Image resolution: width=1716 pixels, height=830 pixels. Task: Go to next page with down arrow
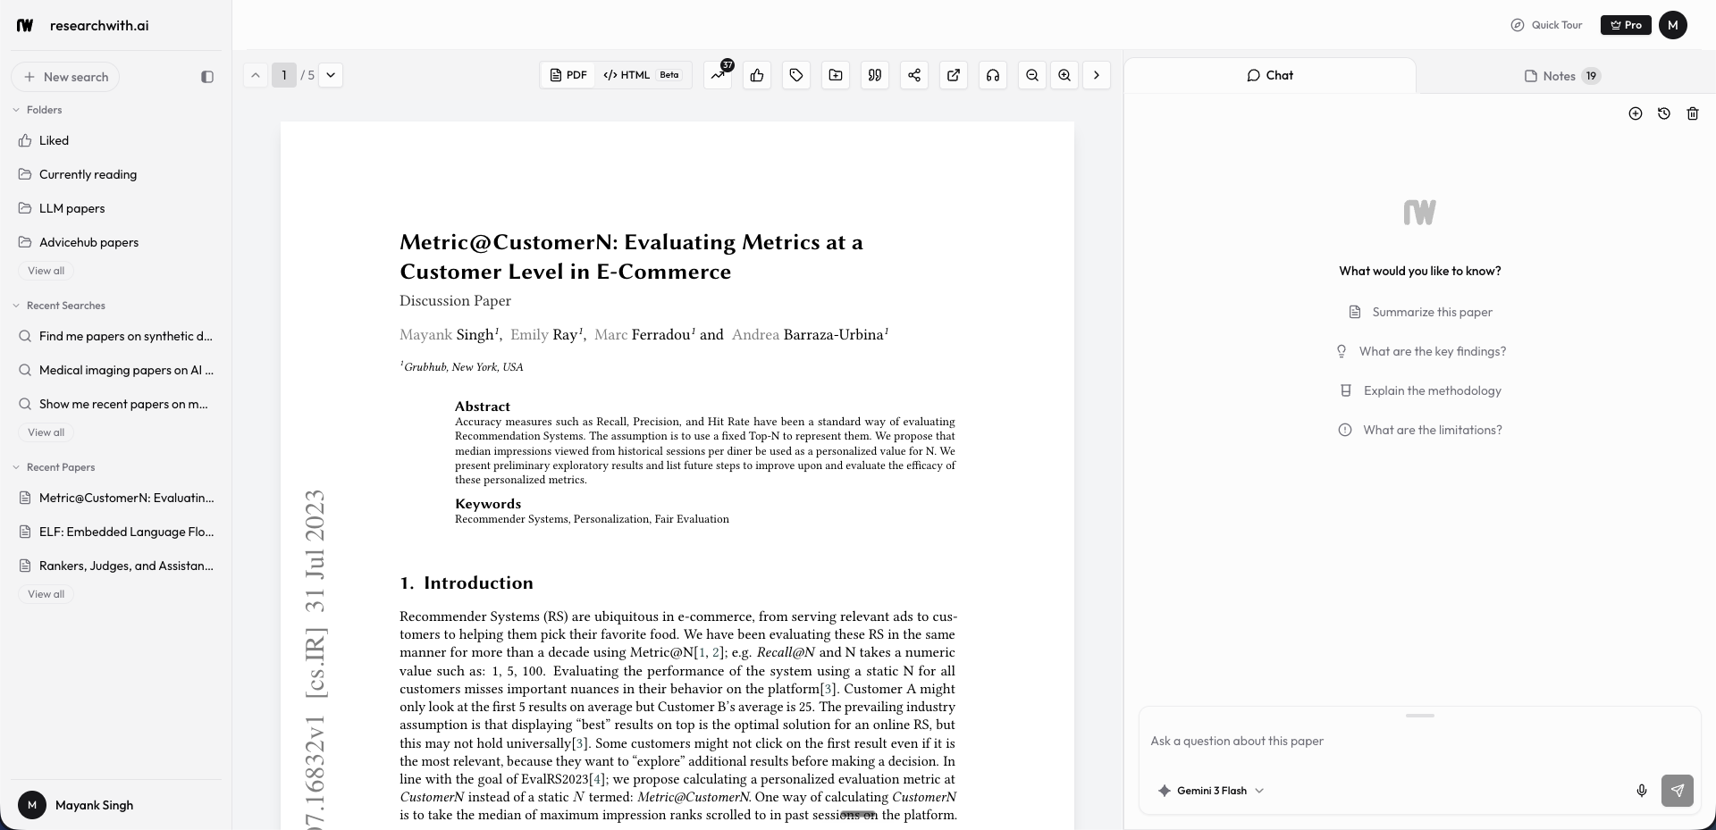(x=331, y=75)
